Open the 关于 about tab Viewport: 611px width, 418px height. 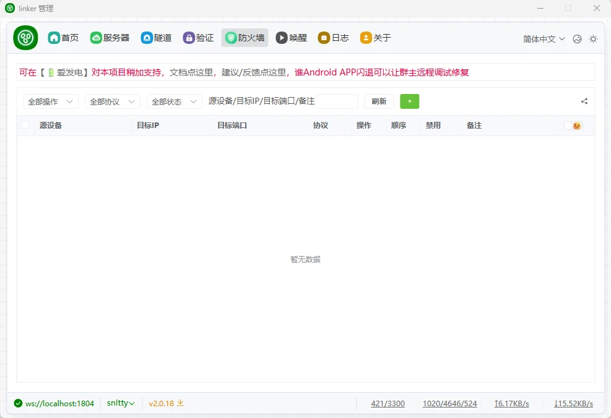pos(375,38)
